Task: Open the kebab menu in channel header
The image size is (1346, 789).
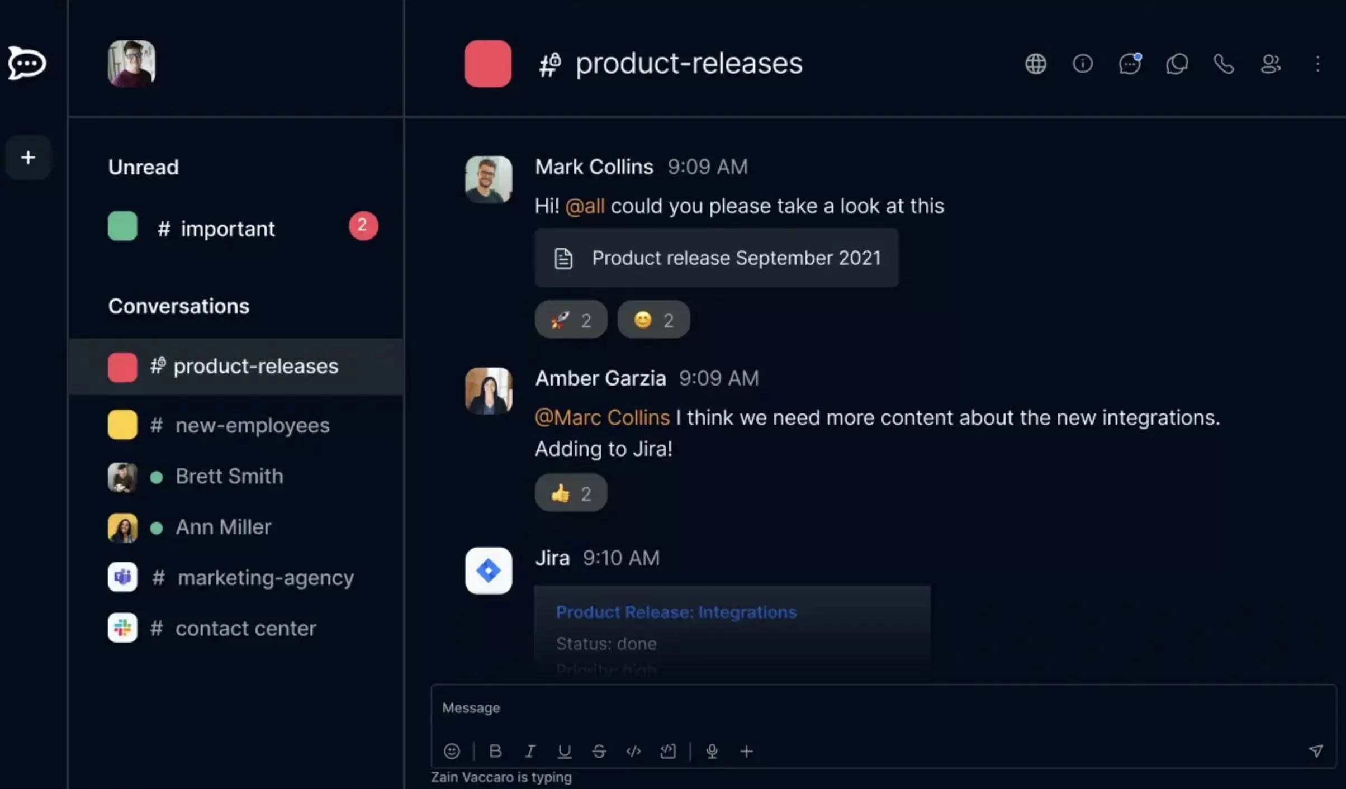Action: [1317, 64]
